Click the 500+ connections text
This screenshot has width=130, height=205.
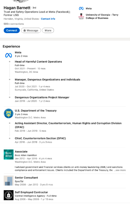pos(14,24)
